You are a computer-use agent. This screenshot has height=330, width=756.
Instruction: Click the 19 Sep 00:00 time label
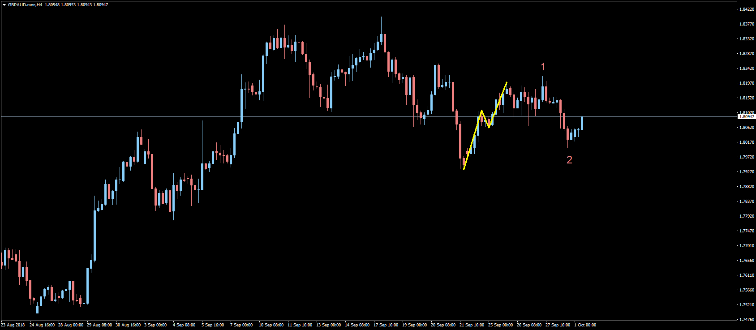[415, 325]
